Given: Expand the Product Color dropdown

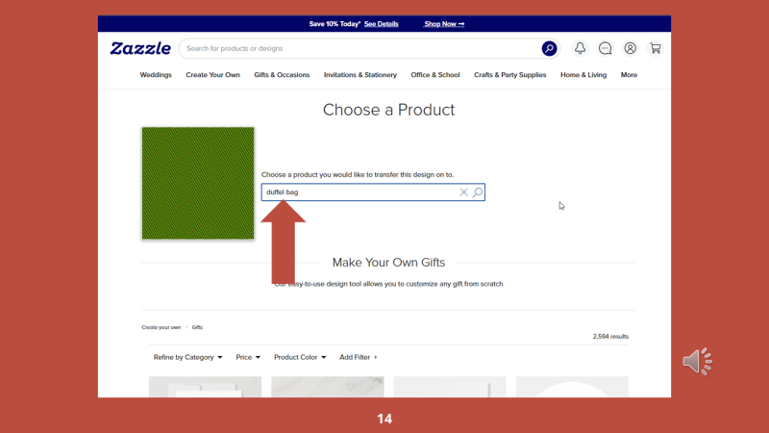Looking at the screenshot, I should [300, 357].
